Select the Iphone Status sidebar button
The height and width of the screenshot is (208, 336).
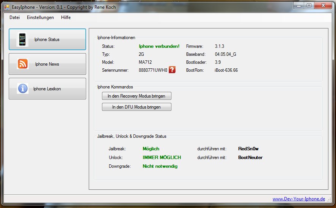[x=47, y=39]
